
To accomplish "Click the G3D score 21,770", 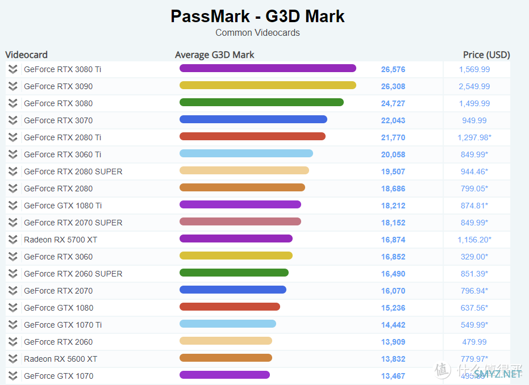I will click(393, 137).
